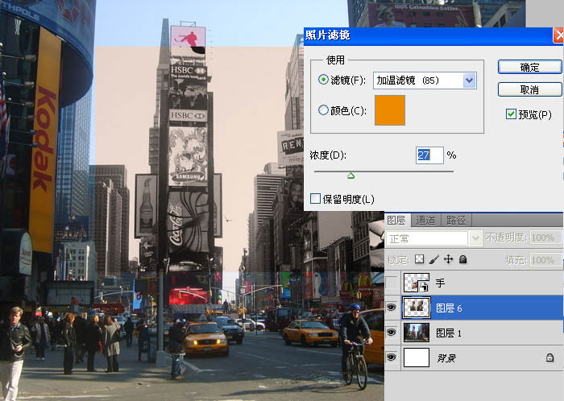Select the 滤镜(F) radio button

(x=324, y=81)
